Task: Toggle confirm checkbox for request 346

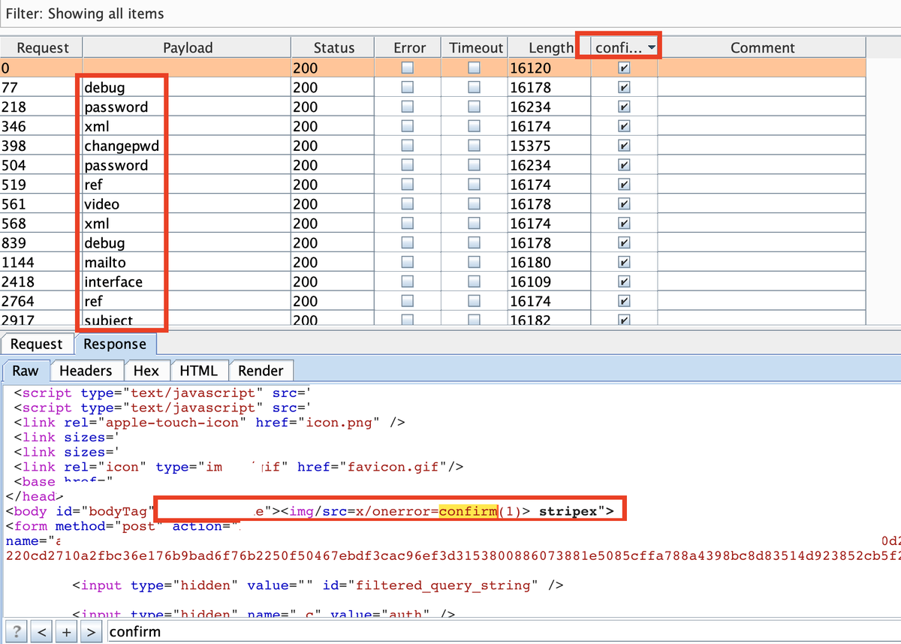Action: coord(624,126)
